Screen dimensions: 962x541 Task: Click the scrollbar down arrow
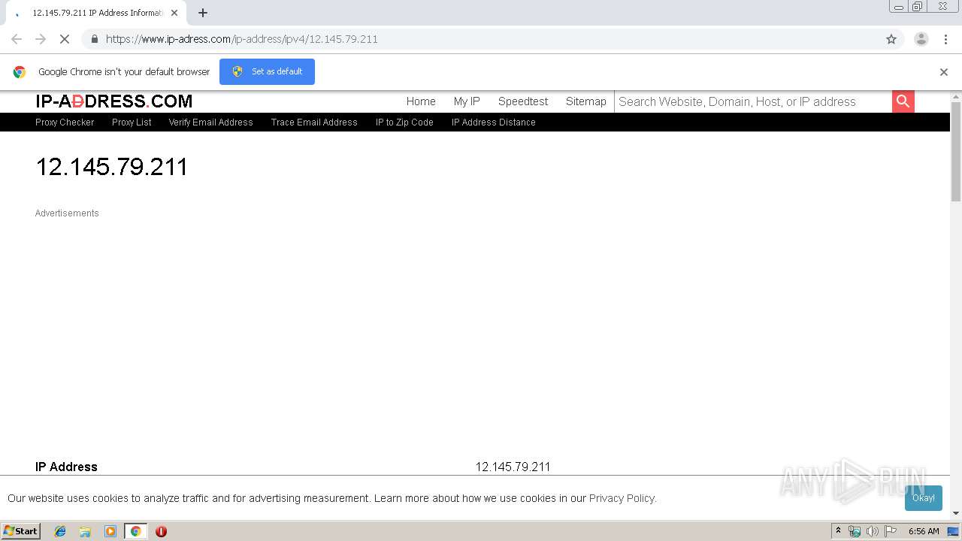(956, 514)
